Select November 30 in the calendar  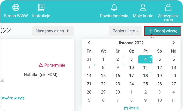[x=117, y=92]
